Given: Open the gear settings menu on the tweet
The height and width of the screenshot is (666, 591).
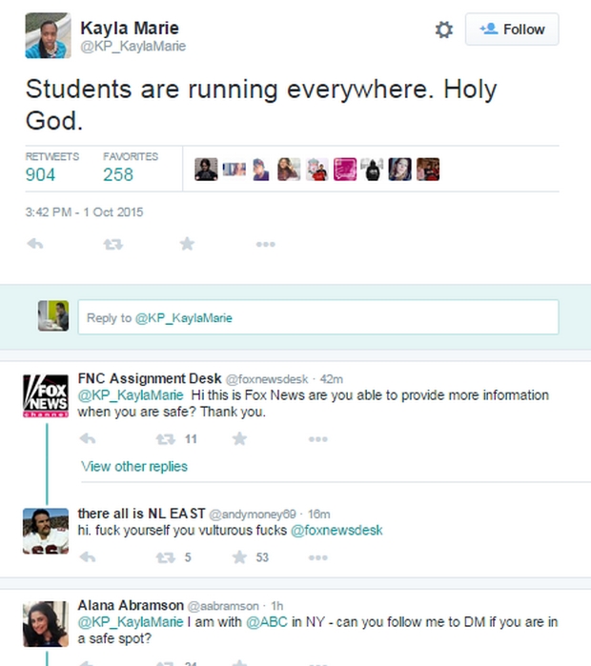Looking at the screenshot, I should coord(443,30).
